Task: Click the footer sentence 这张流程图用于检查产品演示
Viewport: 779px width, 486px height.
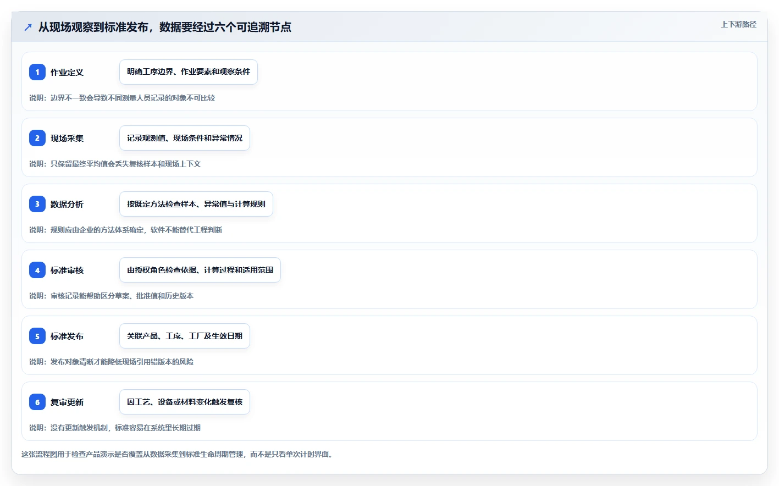Action: pos(178,454)
